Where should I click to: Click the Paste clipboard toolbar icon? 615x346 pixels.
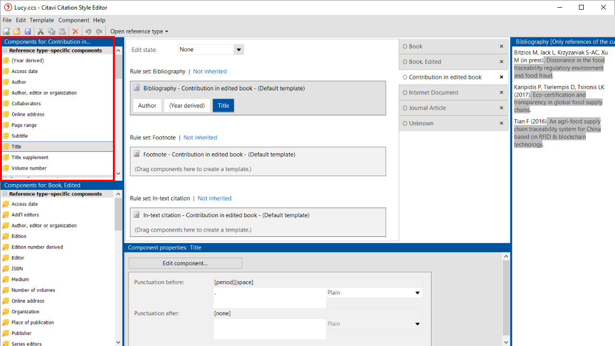pyautogui.click(x=62, y=31)
